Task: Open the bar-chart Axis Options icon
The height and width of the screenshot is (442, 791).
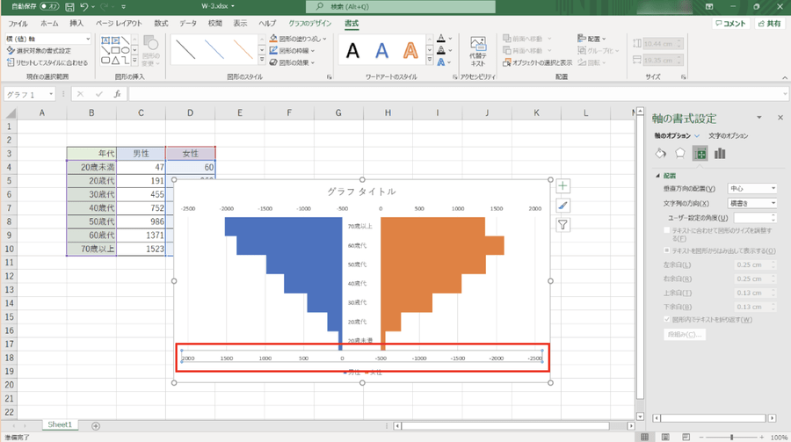Action: pos(720,154)
